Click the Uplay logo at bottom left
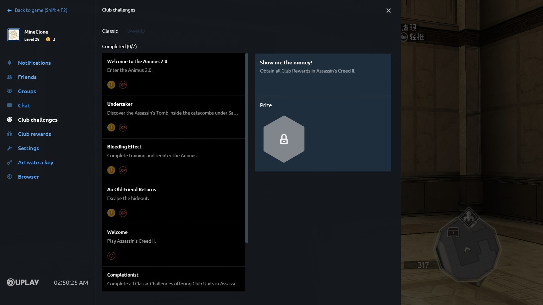 click(x=23, y=282)
